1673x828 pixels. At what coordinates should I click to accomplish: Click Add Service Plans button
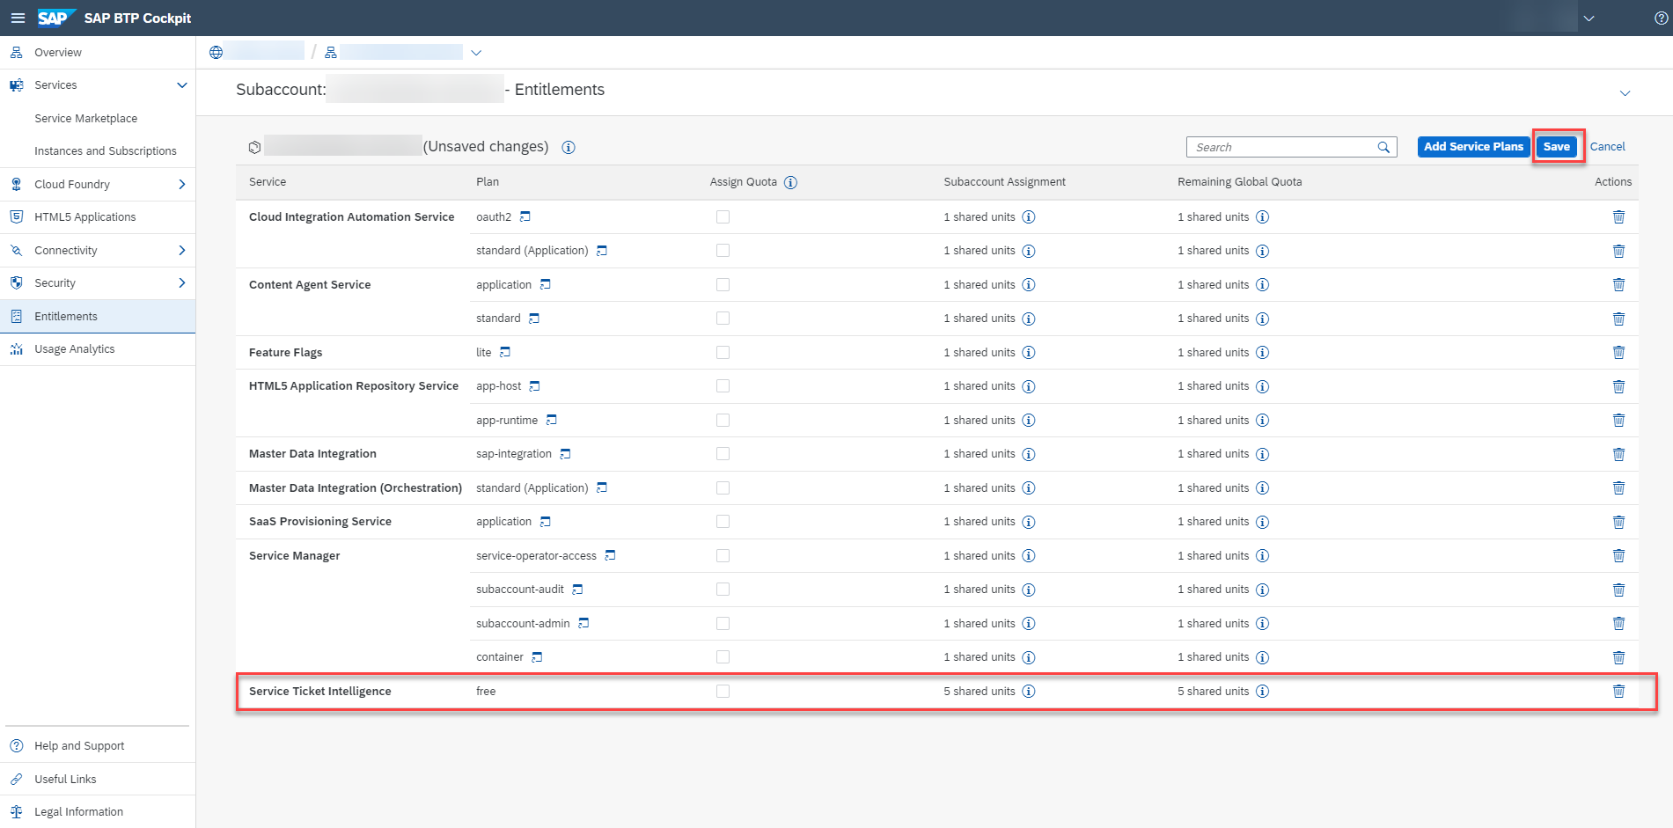point(1473,147)
